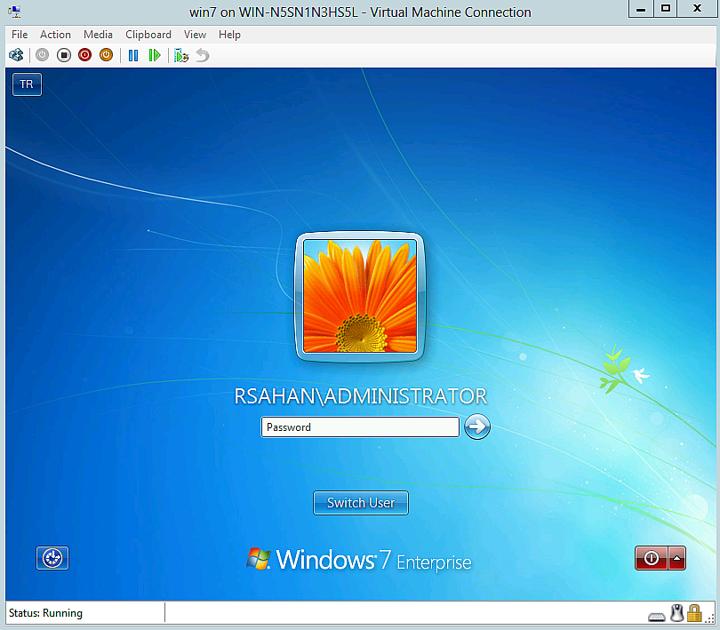Open the Ease of Access options
The width and height of the screenshot is (720, 630).
tap(52, 558)
